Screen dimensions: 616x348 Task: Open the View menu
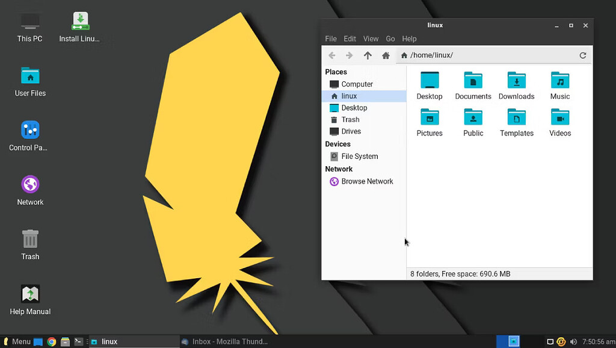tap(371, 39)
